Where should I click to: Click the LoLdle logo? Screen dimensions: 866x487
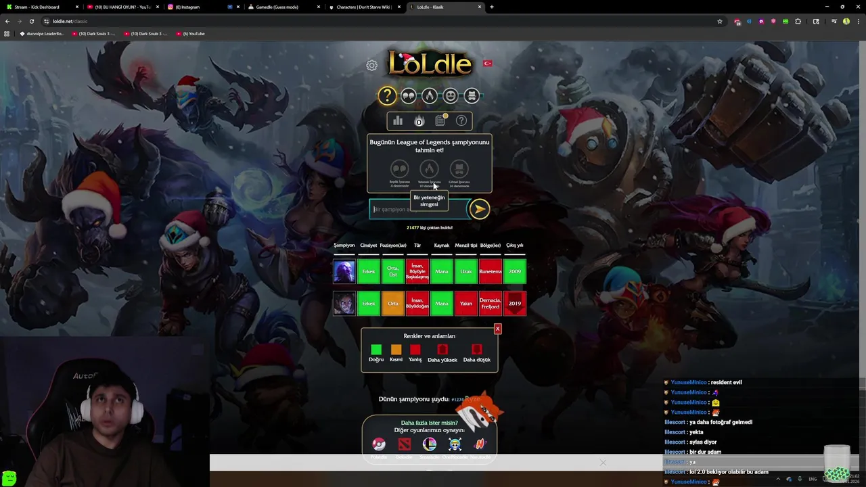(430, 64)
